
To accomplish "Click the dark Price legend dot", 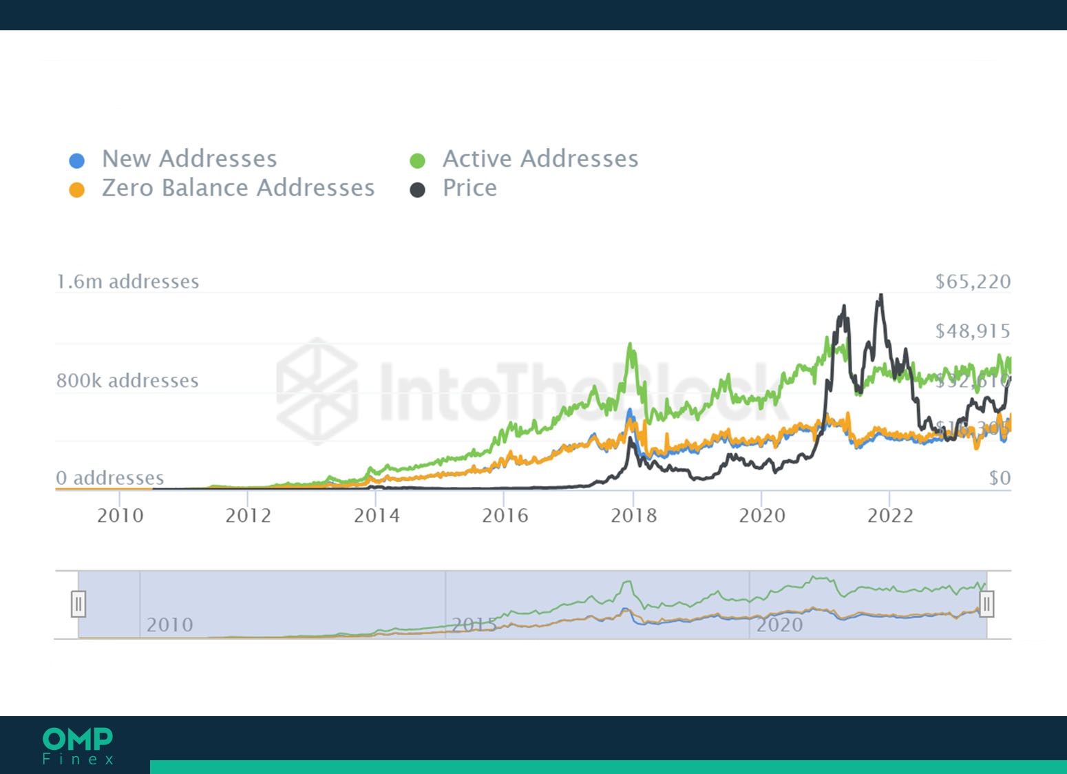I will [417, 189].
